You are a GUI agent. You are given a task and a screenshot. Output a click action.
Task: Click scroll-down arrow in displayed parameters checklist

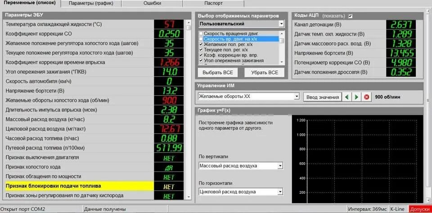pyautogui.click(x=282, y=62)
